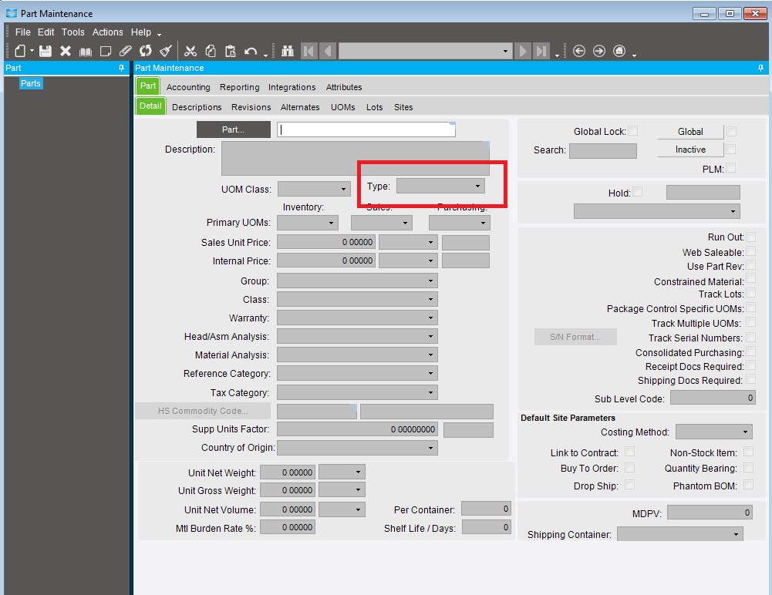Enable the Non-Stock Item checkbox
This screenshot has height=595, width=772.
(x=748, y=452)
